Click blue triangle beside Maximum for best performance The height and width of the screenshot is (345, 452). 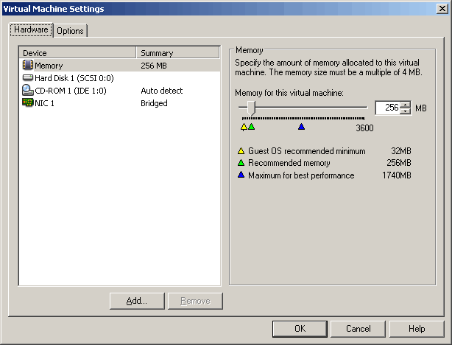(x=241, y=175)
